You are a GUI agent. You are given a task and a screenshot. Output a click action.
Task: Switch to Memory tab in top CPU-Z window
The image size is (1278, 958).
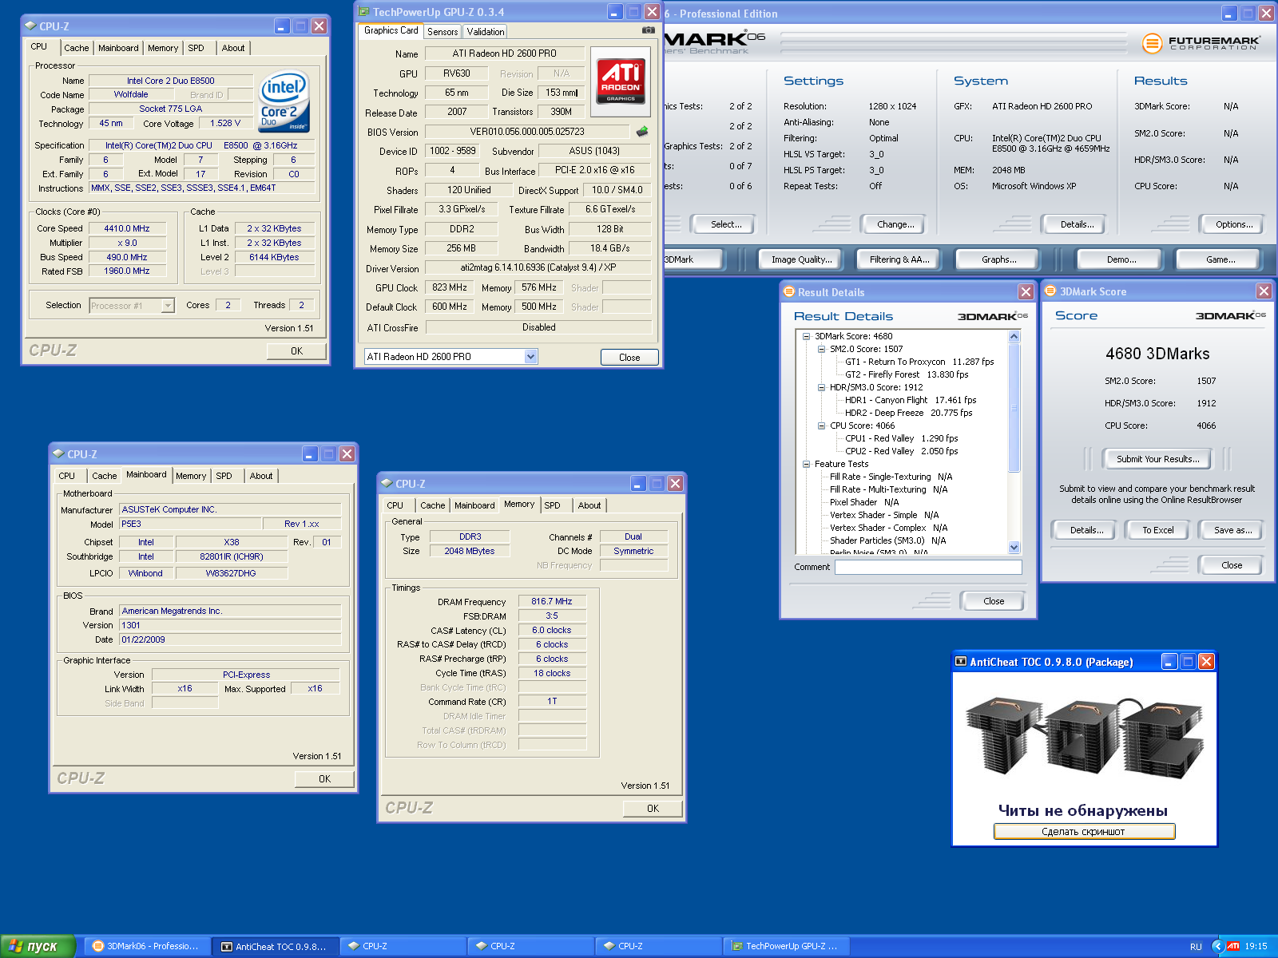tap(163, 48)
